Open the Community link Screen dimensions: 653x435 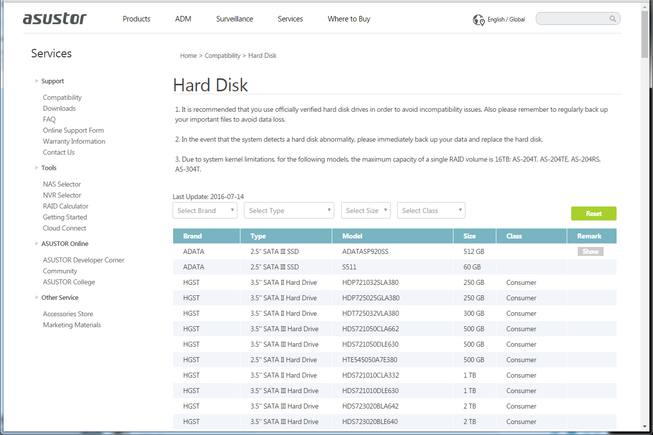tap(60, 271)
